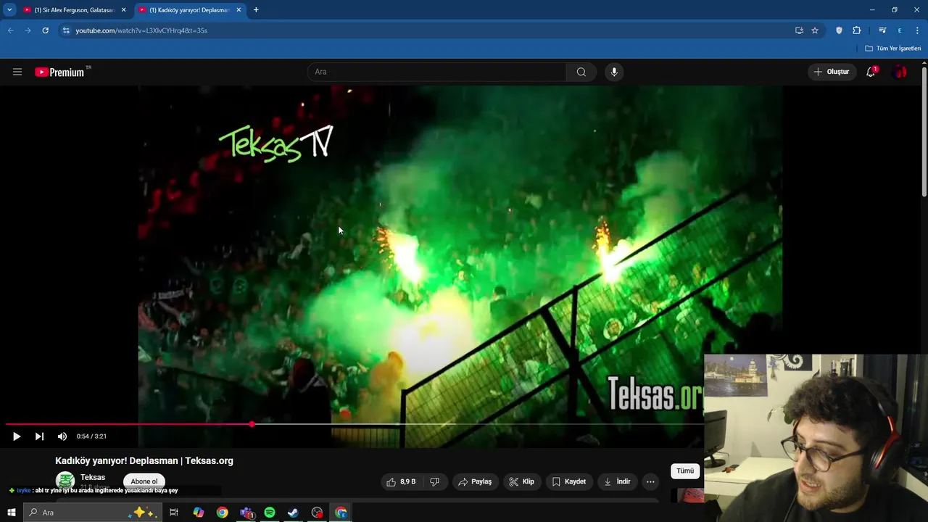Click the page vertical scrollbar
Viewport: 928px width, 522px height.
(924, 130)
